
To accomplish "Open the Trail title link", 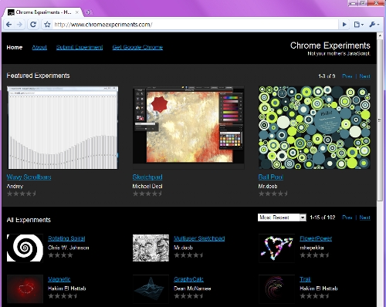I will tap(306, 279).
